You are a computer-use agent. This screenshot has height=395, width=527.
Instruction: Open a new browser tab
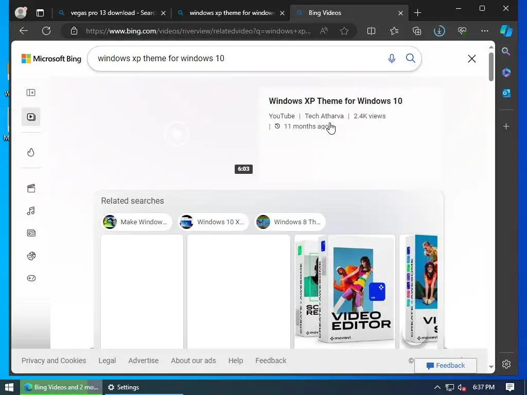tap(417, 13)
